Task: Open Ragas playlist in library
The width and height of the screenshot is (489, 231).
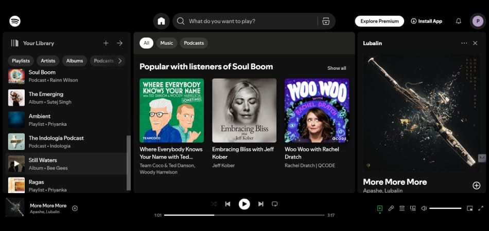Action: [66, 185]
